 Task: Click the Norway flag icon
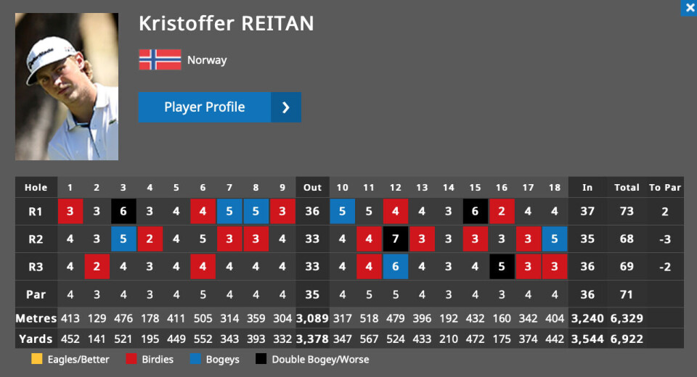point(160,59)
